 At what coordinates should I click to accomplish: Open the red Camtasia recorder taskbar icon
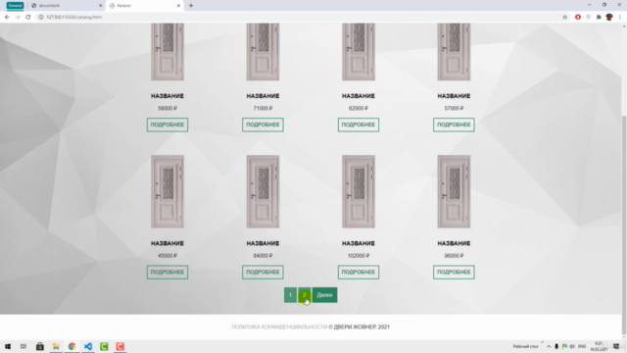click(120, 346)
